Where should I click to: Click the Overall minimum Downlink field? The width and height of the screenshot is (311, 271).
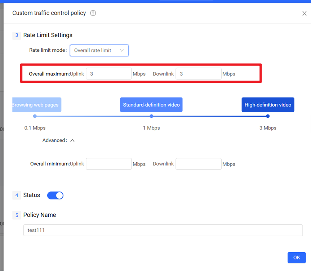[x=198, y=164]
